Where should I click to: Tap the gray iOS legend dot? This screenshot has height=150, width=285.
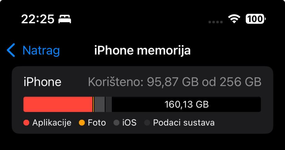click(x=116, y=123)
